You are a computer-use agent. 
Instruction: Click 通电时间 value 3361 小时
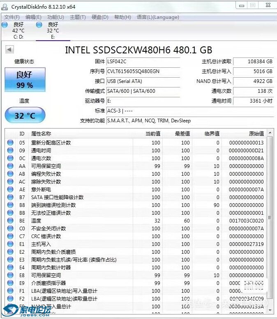click(254, 101)
